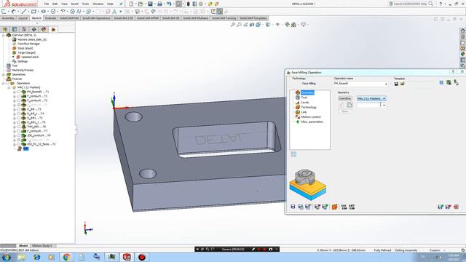This screenshot has height=262, width=466.
Task: Select Levels in the dialog page list
Action: click(305, 102)
